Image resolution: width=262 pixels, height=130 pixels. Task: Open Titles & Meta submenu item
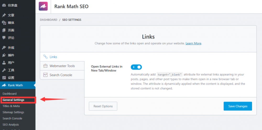(11, 106)
